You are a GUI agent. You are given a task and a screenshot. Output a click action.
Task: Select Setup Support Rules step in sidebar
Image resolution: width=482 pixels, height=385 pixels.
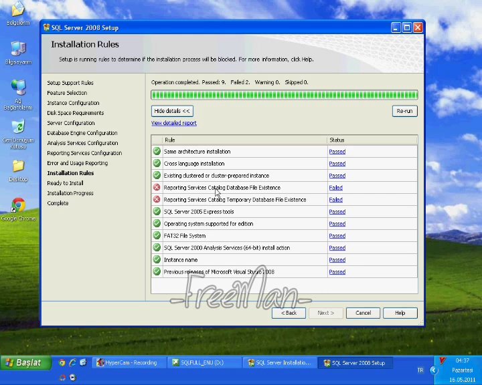point(70,83)
